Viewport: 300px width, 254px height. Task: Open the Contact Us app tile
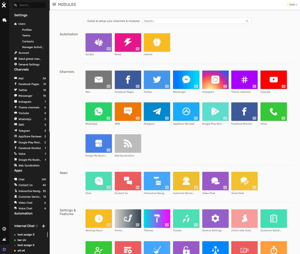click(128, 181)
